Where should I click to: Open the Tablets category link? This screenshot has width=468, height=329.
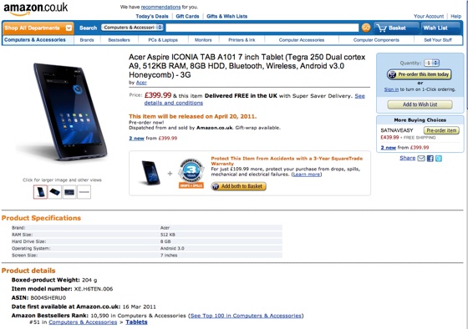(136, 322)
